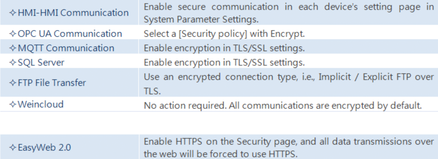Click the diamond bullet beside SQL Server
Viewport: 438px width, 159px height.
[x=13, y=63]
